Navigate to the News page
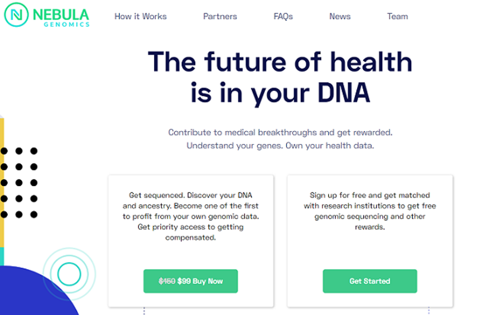Viewport: 496px width, 315px height. 340,16
